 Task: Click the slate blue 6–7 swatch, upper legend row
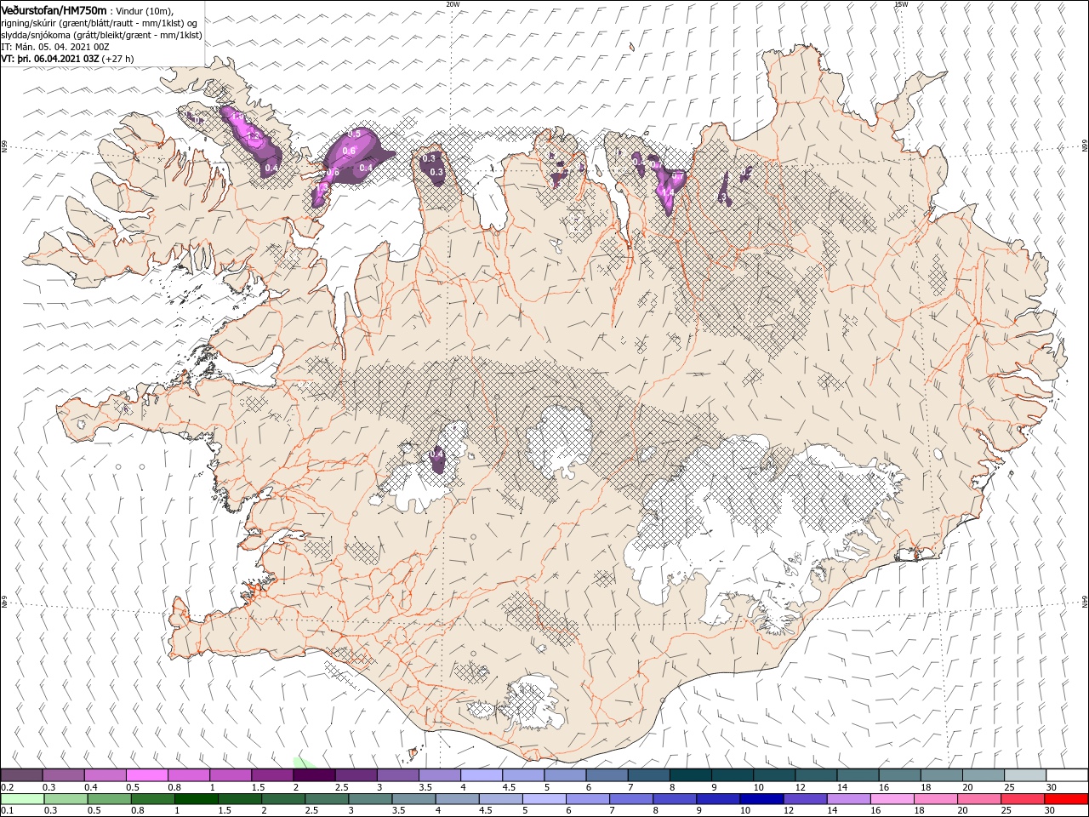coord(607,775)
